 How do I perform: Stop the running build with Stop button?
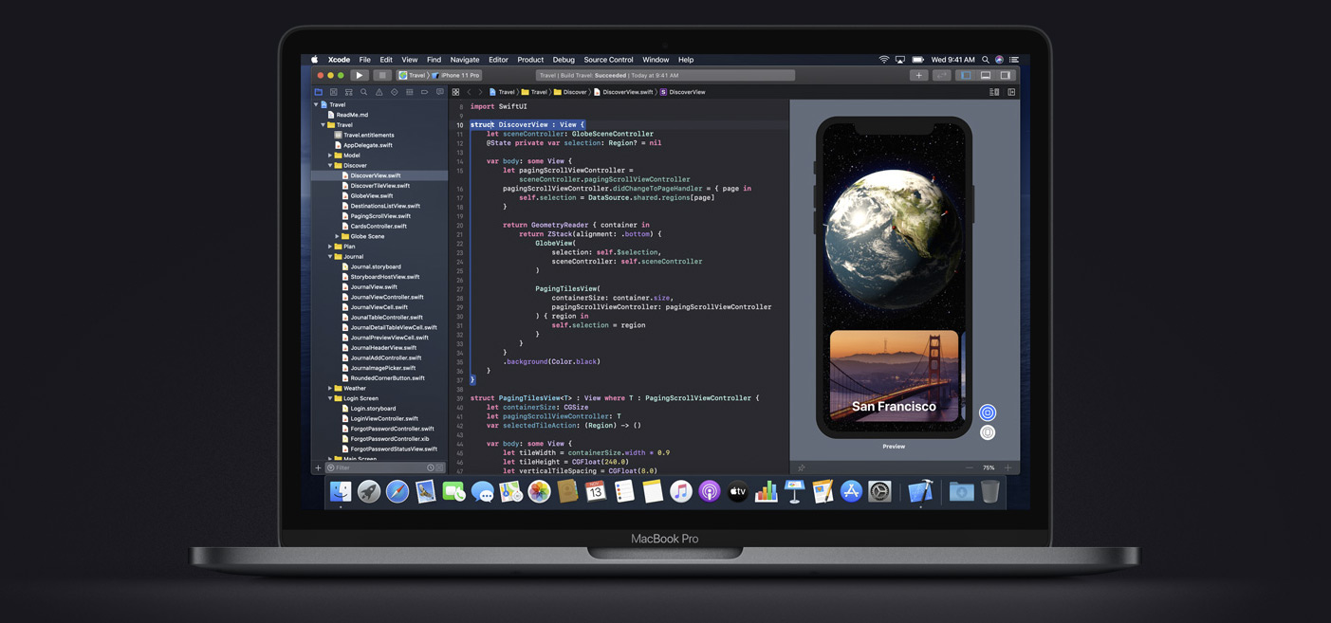(x=381, y=75)
